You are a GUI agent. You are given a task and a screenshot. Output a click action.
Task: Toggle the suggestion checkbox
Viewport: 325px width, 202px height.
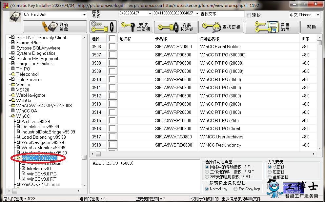coord(249,15)
